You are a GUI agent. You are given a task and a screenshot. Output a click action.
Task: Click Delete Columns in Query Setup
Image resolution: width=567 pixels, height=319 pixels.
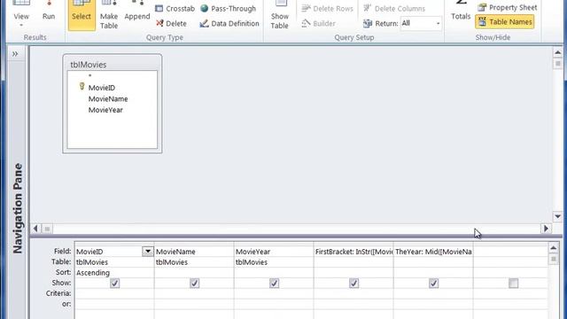tap(394, 8)
